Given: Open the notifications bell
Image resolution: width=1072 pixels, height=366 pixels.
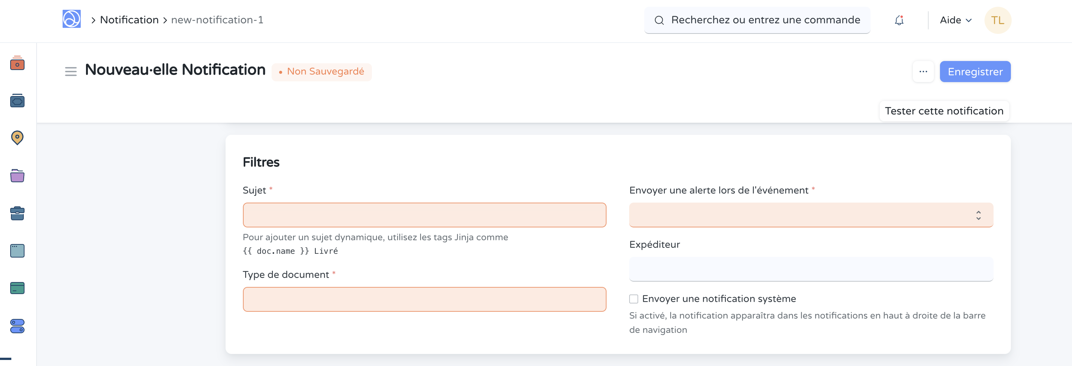Looking at the screenshot, I should 899,20.
